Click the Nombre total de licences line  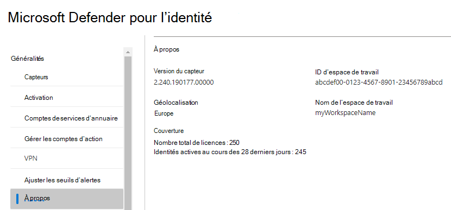pyautogui.click(x=197, y=143)
